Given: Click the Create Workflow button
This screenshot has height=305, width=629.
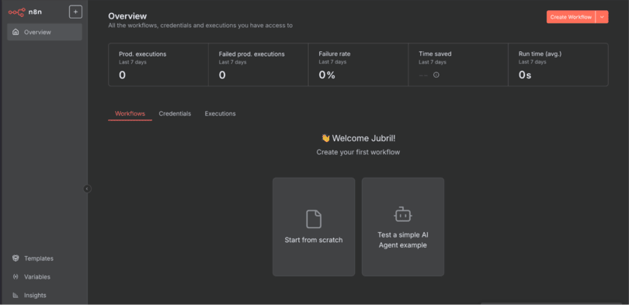Looking at the screenshot, I should (x=571, y=17).
